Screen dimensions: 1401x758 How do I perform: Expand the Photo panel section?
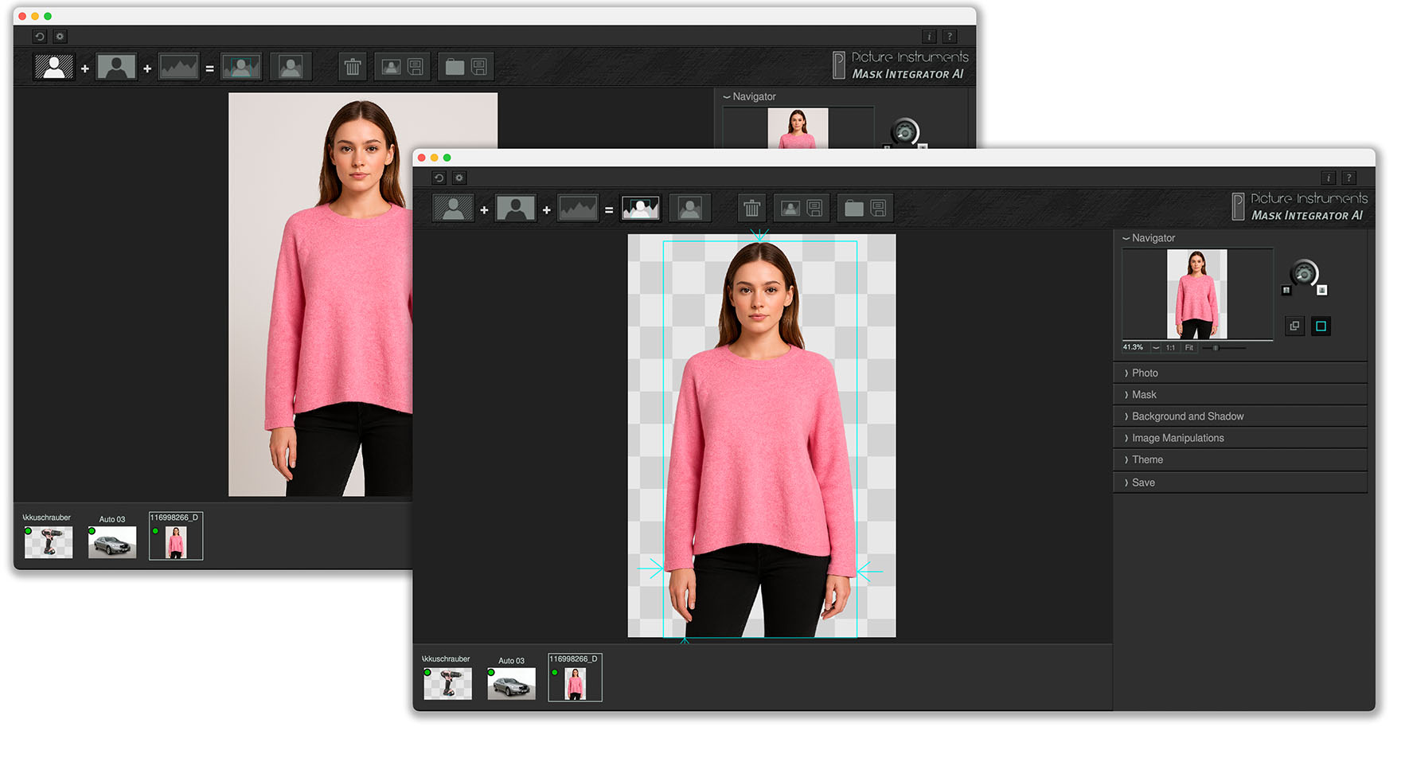point(1145,373)
